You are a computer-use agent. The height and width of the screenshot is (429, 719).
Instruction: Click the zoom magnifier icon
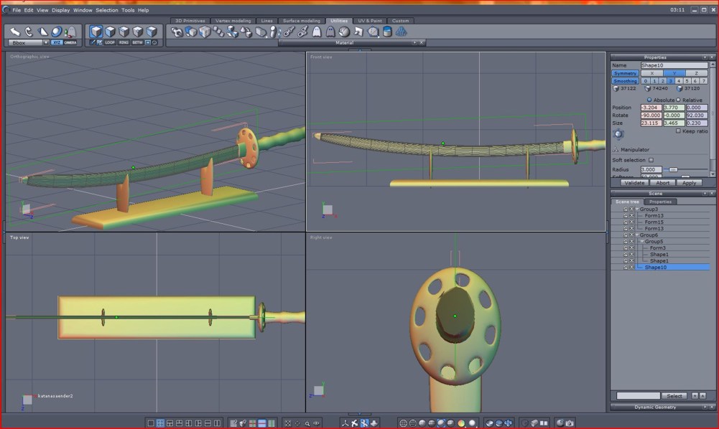307,423
